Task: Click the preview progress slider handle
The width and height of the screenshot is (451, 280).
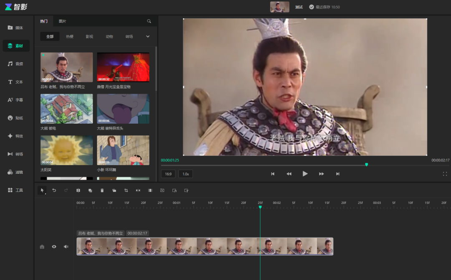Action: pos(367,165)
